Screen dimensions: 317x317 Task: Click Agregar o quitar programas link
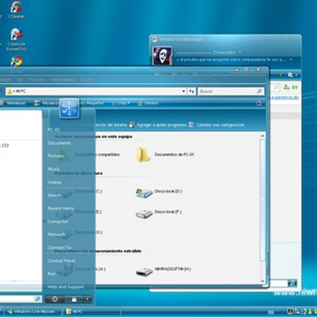162,125
